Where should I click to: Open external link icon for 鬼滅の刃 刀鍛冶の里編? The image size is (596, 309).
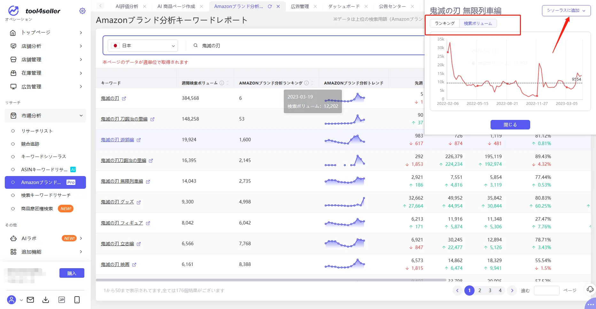[152, 119]
